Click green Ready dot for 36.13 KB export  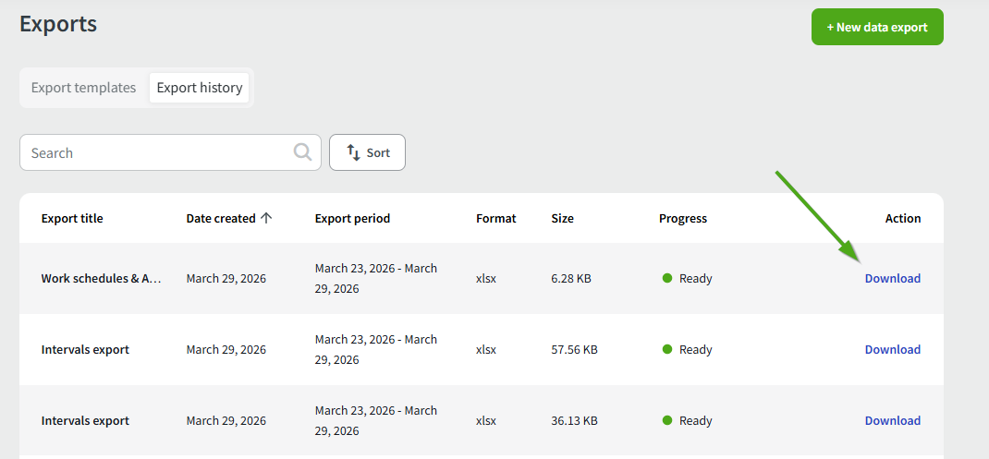(x=667, y=420)
